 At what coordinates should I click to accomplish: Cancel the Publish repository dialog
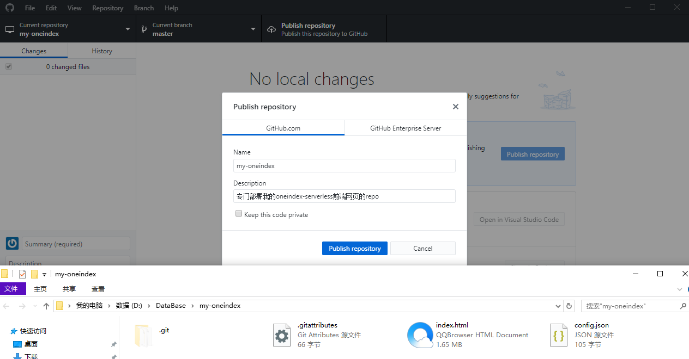pyautogui.click(x=422, y=248)
